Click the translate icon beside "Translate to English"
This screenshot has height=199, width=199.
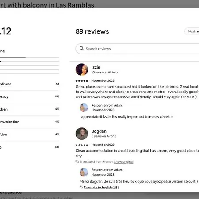[81, 187]
